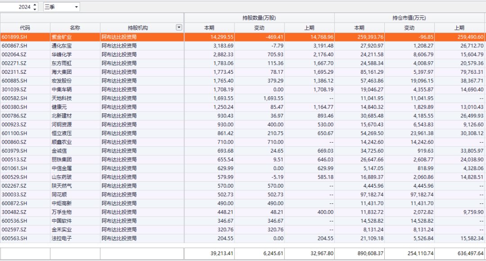Sort by the 名称 column header
The height and width of the screenshot is (261, 486).
75,27
